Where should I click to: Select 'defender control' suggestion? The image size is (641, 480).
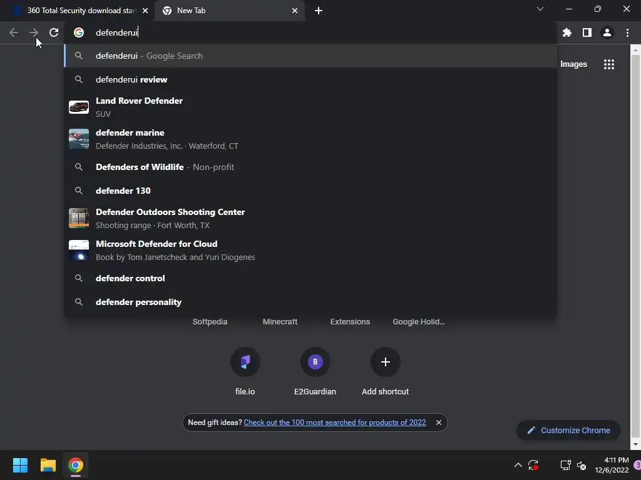tap(310, 278)
